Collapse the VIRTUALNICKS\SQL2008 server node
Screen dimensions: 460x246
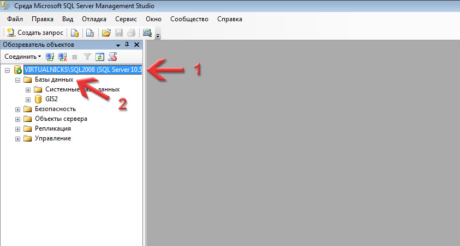click(x=7, y=70)
